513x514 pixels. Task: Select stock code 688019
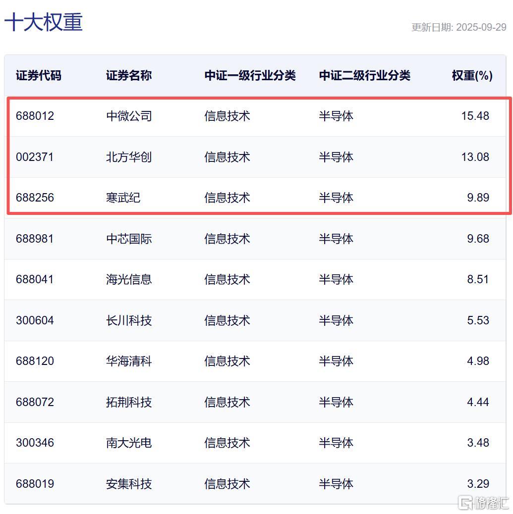click(35, 483)
